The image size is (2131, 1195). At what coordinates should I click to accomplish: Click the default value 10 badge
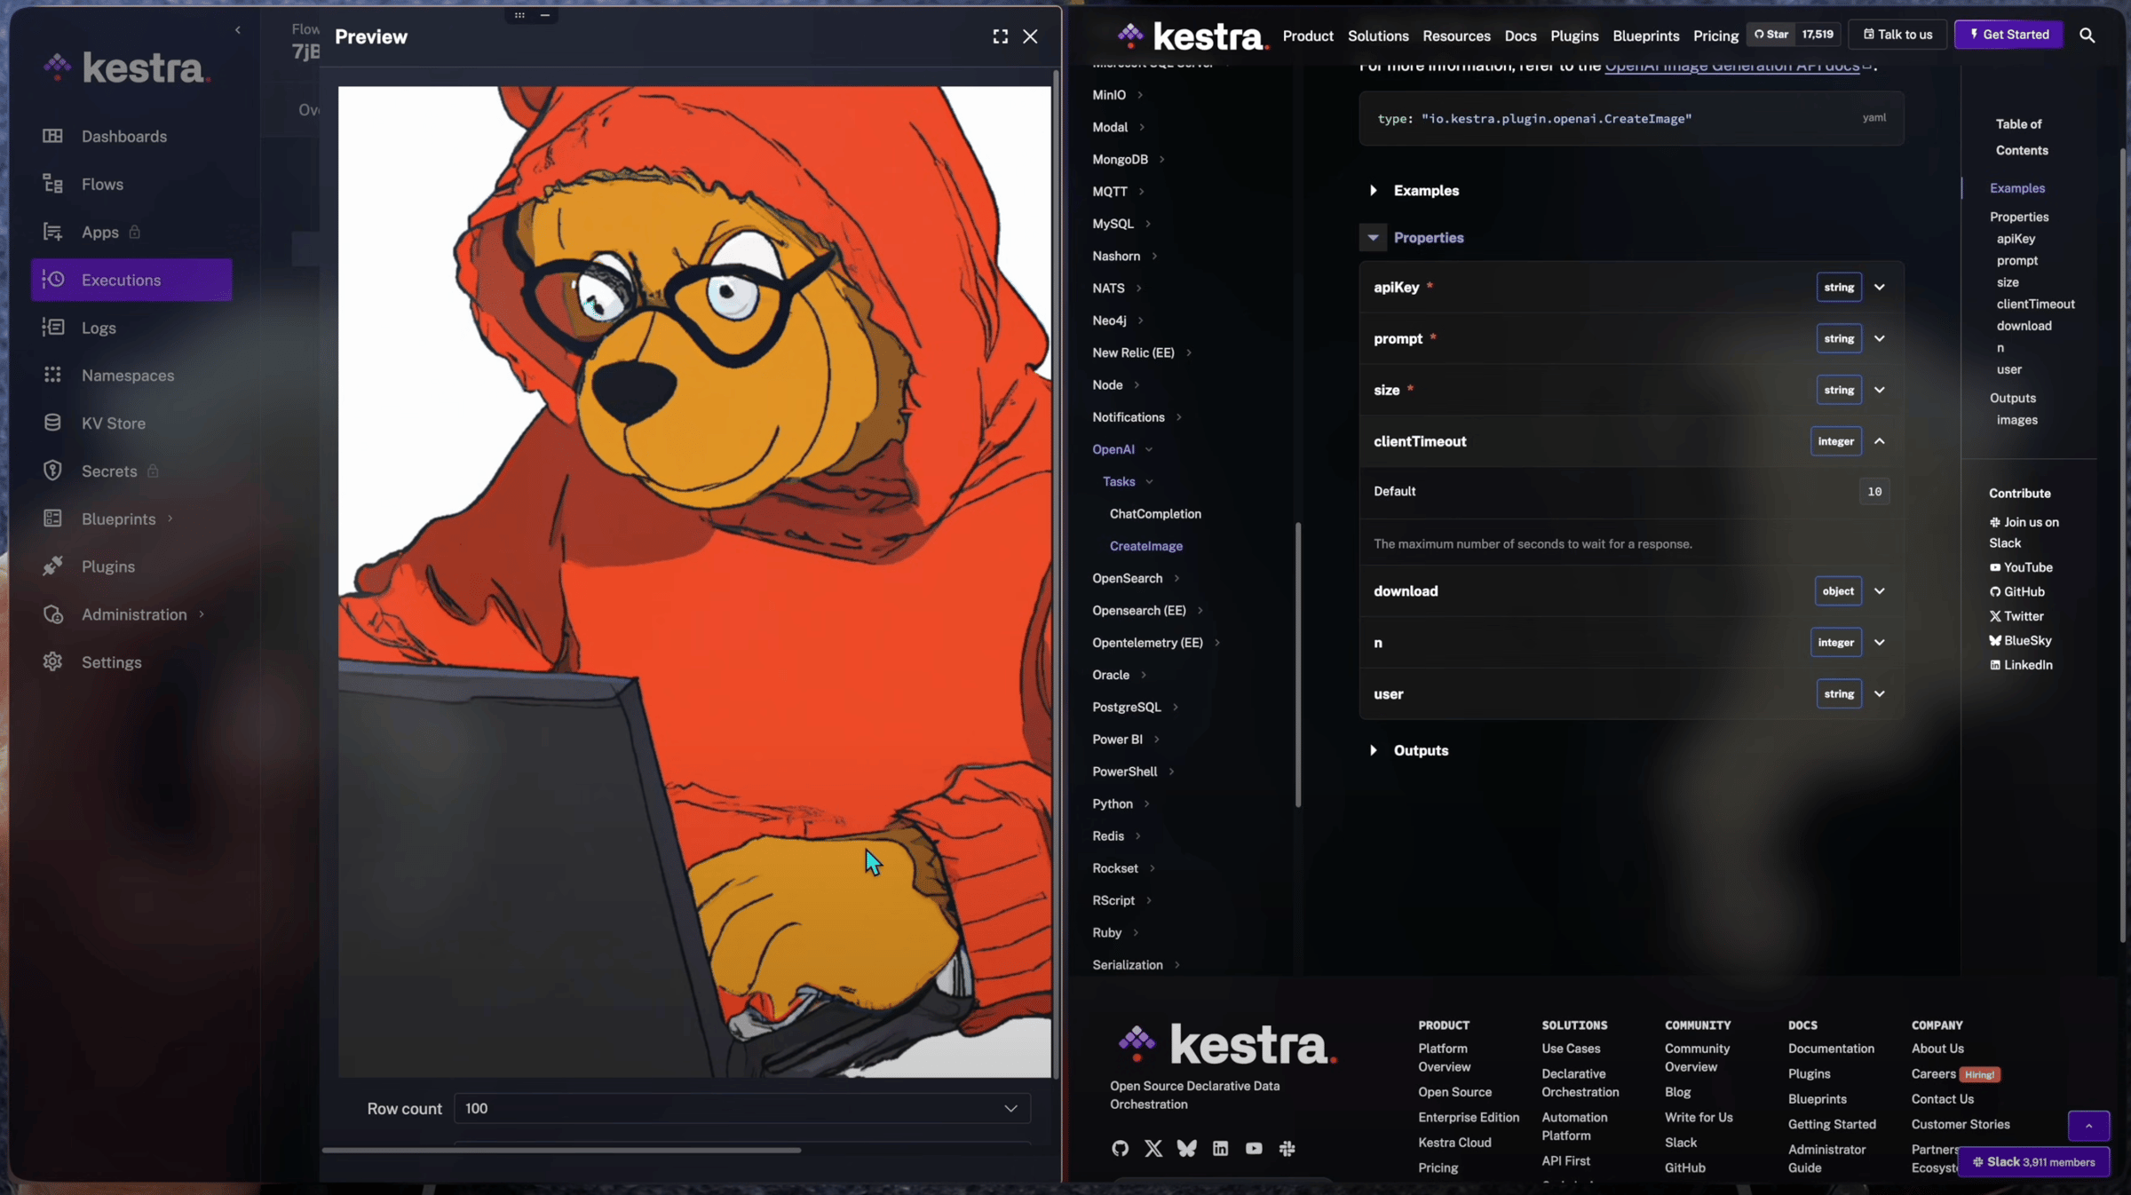click(1874, 492)
